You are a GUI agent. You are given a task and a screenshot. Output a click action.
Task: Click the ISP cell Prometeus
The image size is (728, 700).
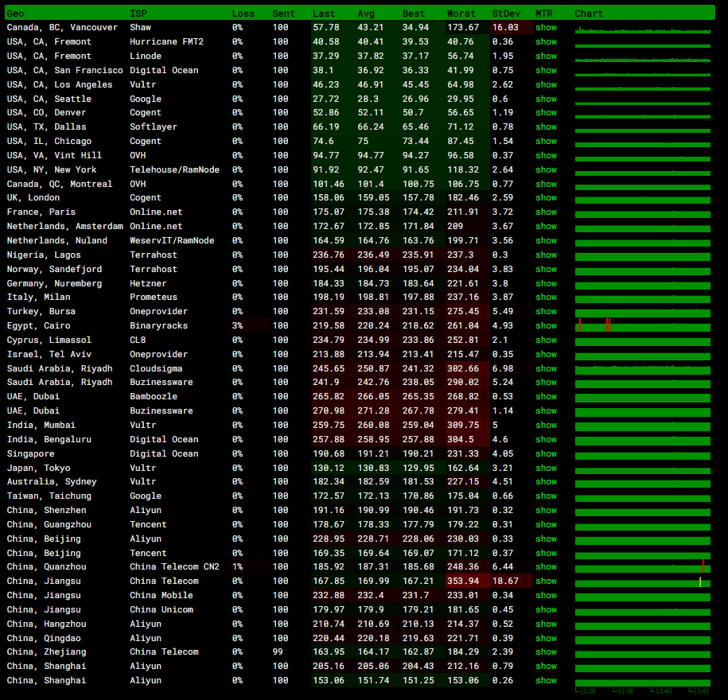tap(154, 297)
